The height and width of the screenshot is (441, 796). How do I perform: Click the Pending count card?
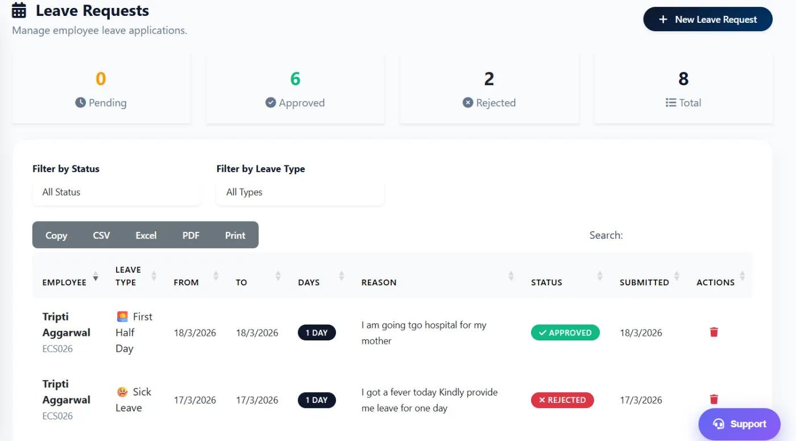pos(101,89)
